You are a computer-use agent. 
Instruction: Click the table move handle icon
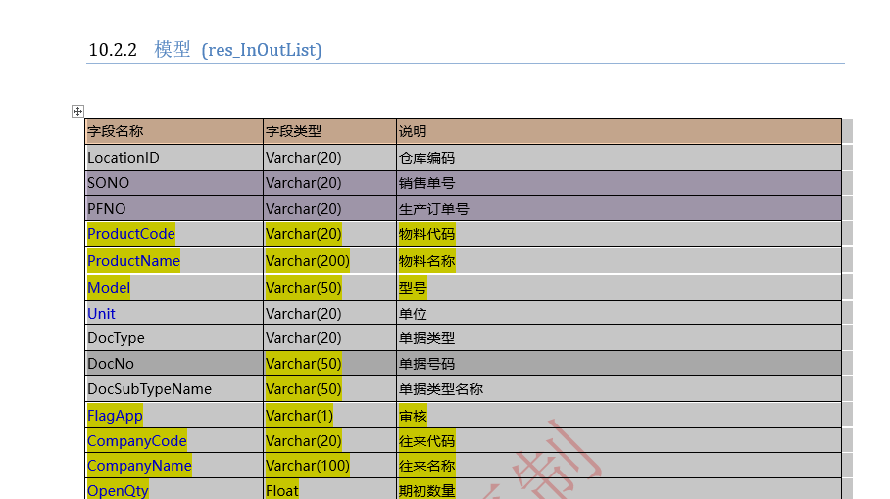pos(78,112)
